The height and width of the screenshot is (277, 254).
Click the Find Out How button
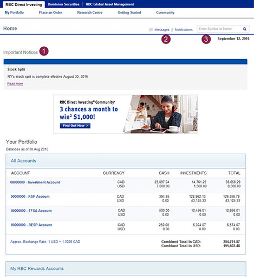[x=75, y=125]
